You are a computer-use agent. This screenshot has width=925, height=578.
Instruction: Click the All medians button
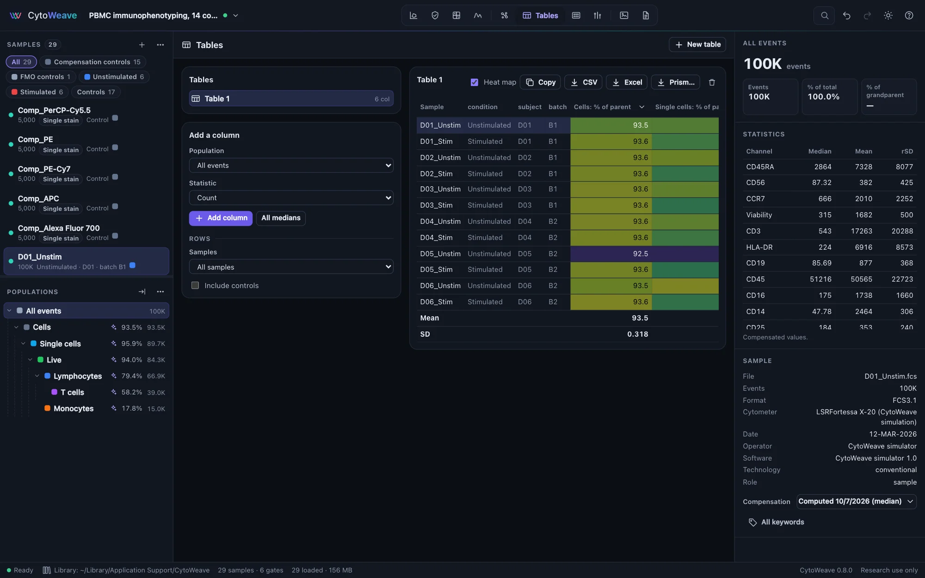(281, 218)
